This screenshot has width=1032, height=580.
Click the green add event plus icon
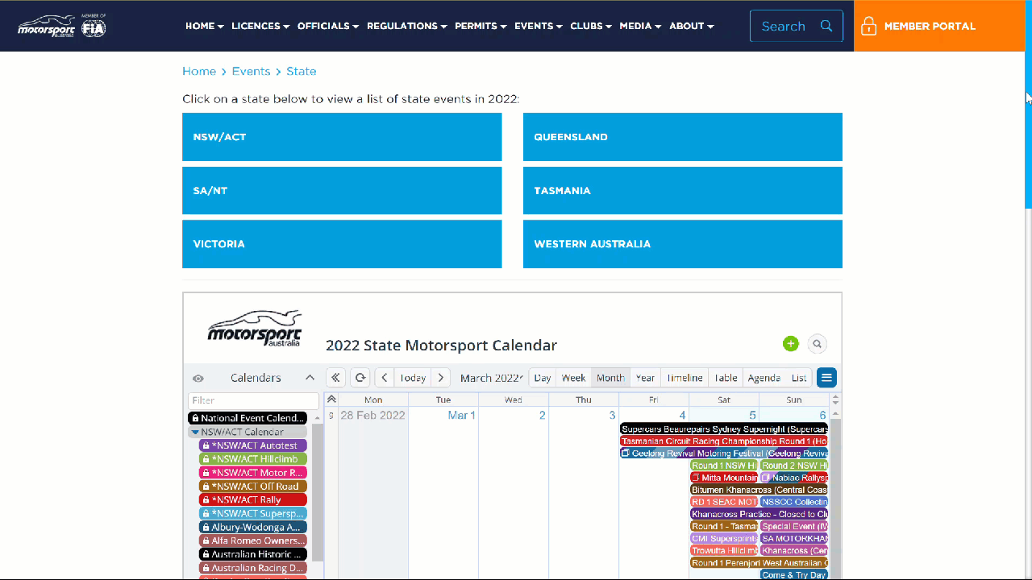click(x=790, y=344)
